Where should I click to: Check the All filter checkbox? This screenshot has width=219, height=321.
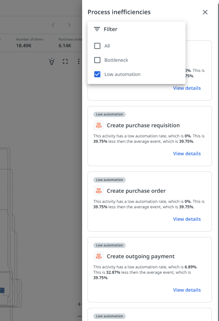(x=97, y=46)
